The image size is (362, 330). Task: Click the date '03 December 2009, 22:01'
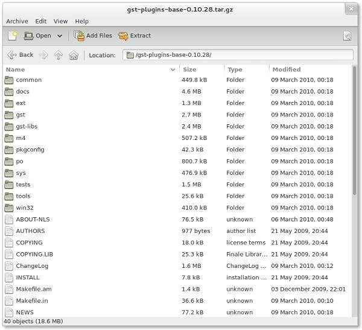pyautogui.click(x=308, y=289)
